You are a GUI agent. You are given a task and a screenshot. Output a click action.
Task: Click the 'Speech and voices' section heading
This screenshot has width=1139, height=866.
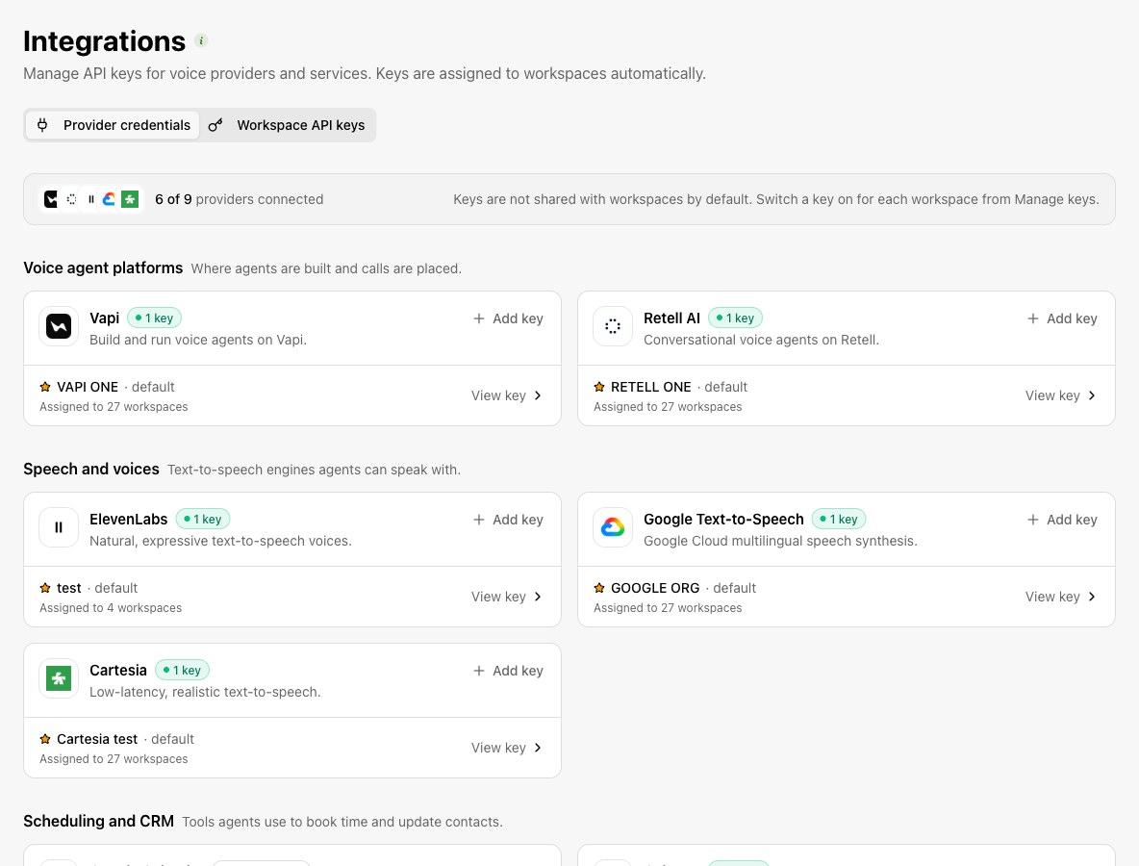90,469
